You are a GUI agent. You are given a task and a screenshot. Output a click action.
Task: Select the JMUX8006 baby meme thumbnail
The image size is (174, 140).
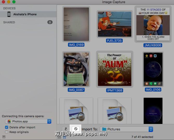pos(153,24)
